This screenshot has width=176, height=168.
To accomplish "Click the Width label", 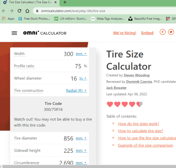I will 20,54.
